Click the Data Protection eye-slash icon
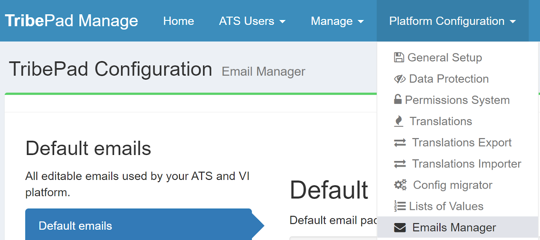The width and height of the screenshot is (540, 240). (x=400, y=79)
